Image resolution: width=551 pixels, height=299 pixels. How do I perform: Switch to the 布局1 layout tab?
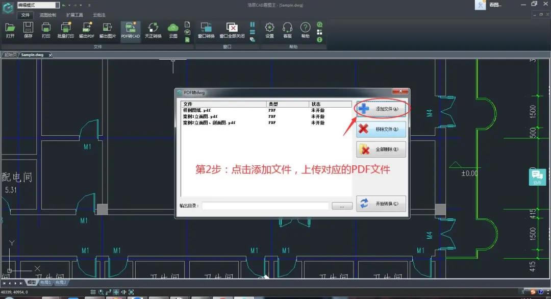46,282
